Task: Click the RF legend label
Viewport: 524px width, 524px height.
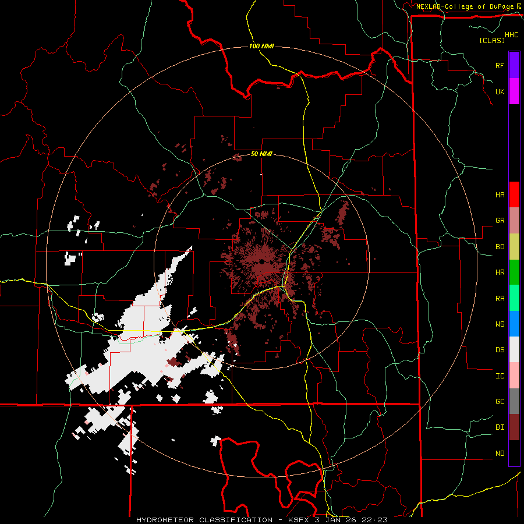Action: click(x=500, y=65)
